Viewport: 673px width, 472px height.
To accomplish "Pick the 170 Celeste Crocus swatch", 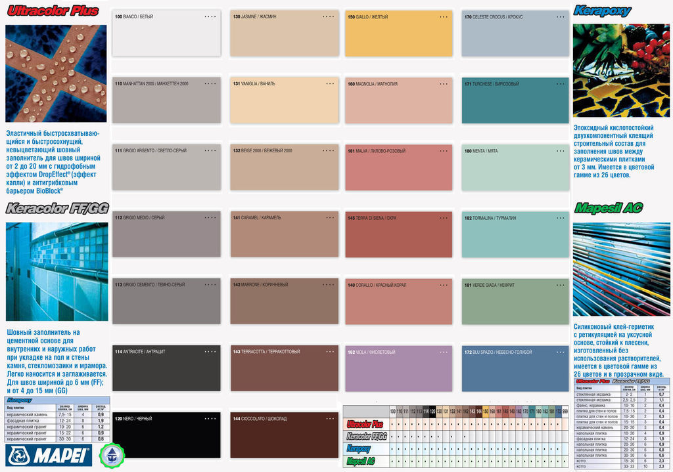I will (x=515, y=33).
